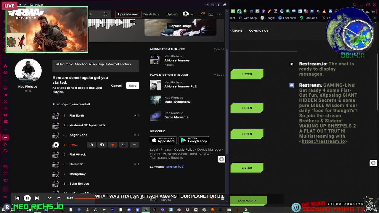Open the right browser downloads icon
The width and height of the screenshot is (379, 213).
(x=367, y=11)
